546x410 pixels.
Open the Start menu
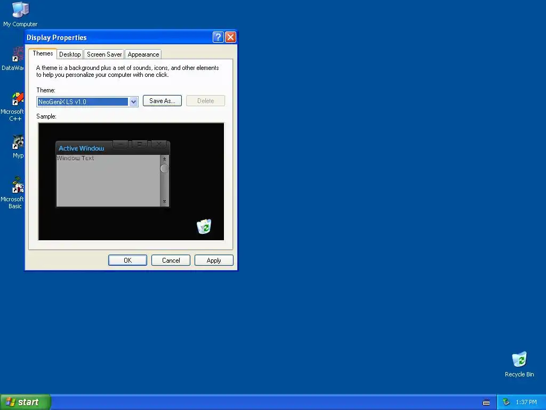(25, 402)
